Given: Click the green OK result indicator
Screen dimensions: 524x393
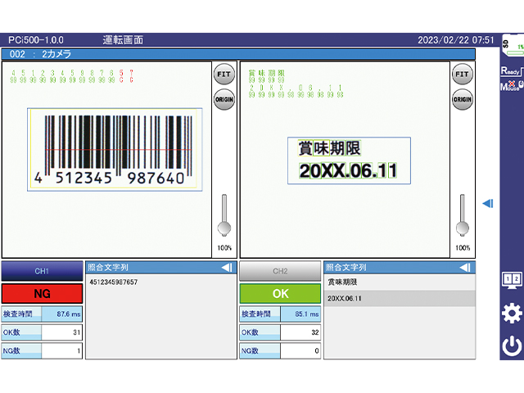Looking at the screenshot, I should [280, 294].
